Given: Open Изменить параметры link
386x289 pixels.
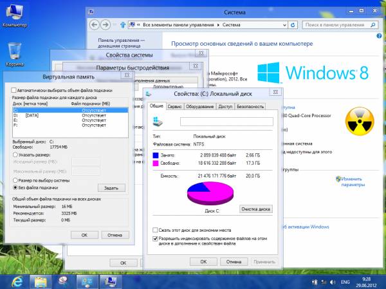Looking at the screenshot, I should tap(353, 182).
